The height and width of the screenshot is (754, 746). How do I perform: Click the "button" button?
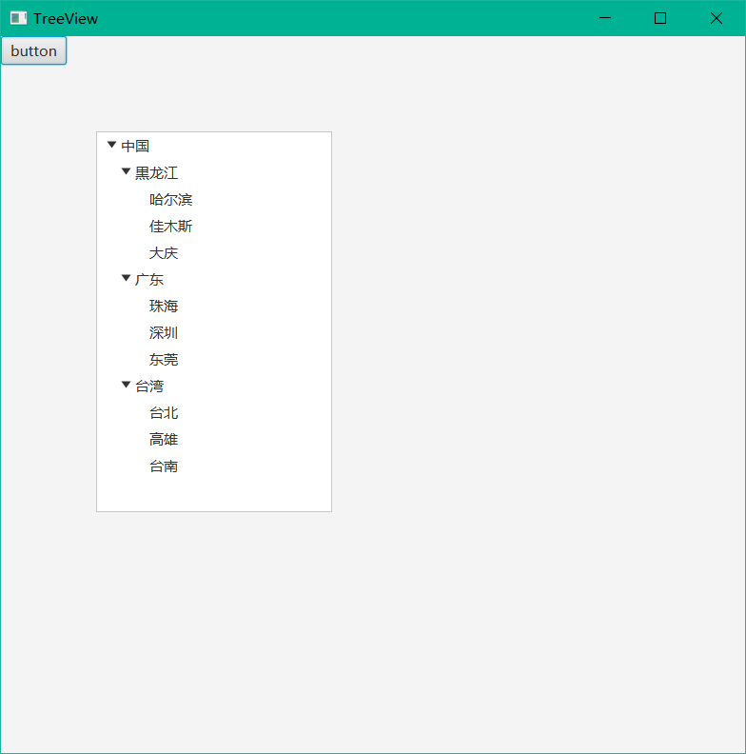33,50
